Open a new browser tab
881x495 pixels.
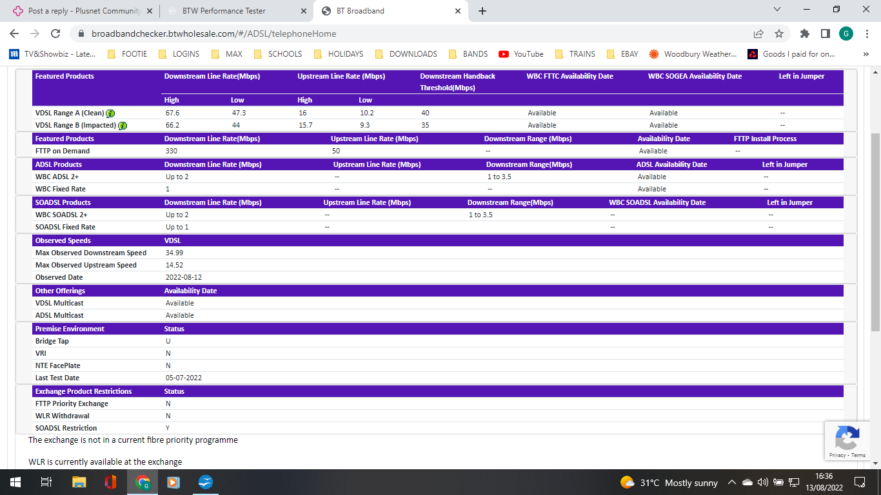tap(482, 11)
